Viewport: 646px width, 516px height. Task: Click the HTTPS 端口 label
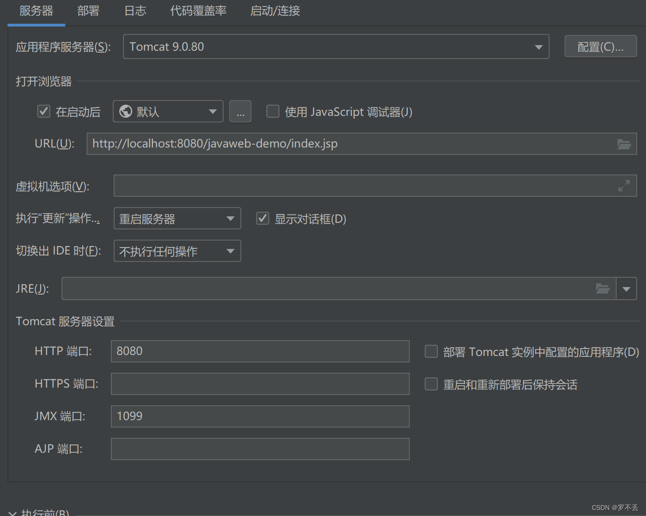(67, 384)
